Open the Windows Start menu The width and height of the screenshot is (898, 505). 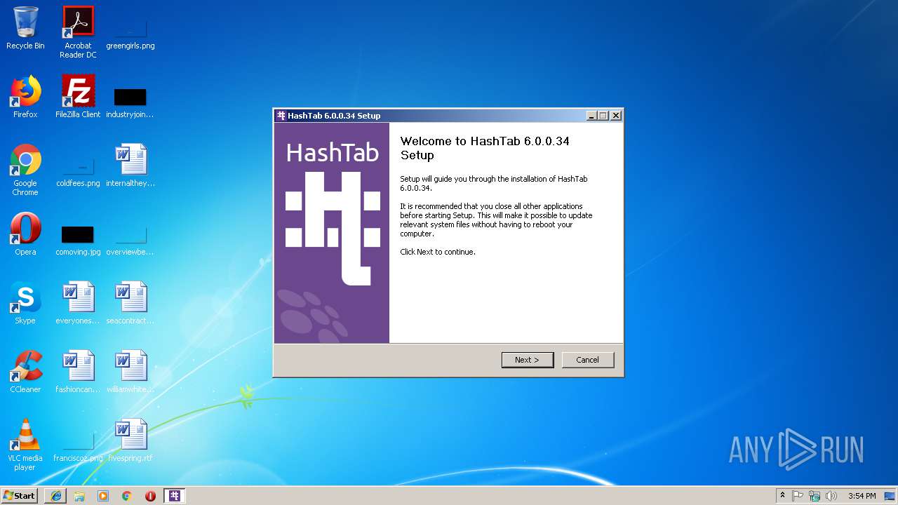(x=19, y=495)
